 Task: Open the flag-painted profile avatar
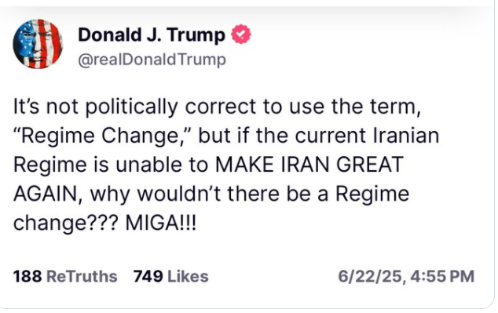(x=38, y=44)
